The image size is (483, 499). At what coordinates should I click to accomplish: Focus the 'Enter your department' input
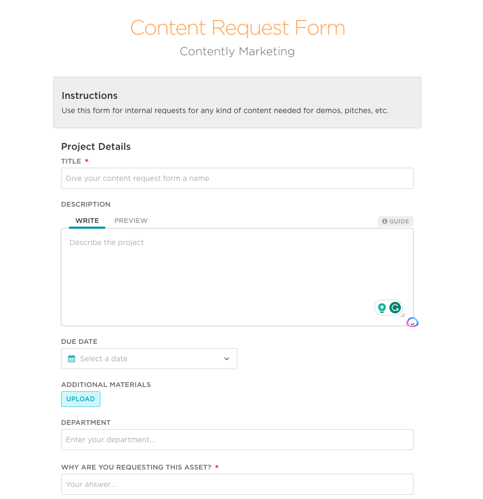coord(237,440)
